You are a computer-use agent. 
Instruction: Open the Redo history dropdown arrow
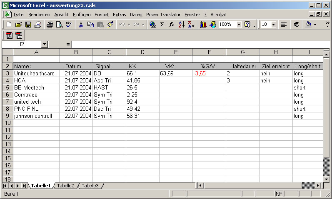tap(143, 25)
